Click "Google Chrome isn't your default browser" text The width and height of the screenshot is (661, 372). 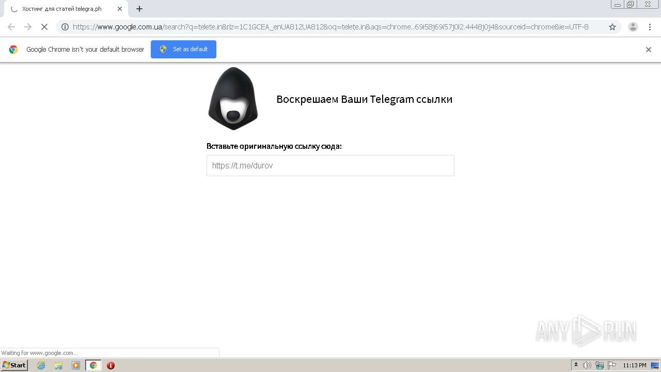[85, 50]
